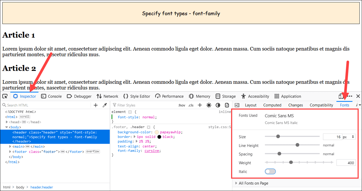Create a new node with the plus icon
This screenshot has width=362, height=191.
click(95, 105)
